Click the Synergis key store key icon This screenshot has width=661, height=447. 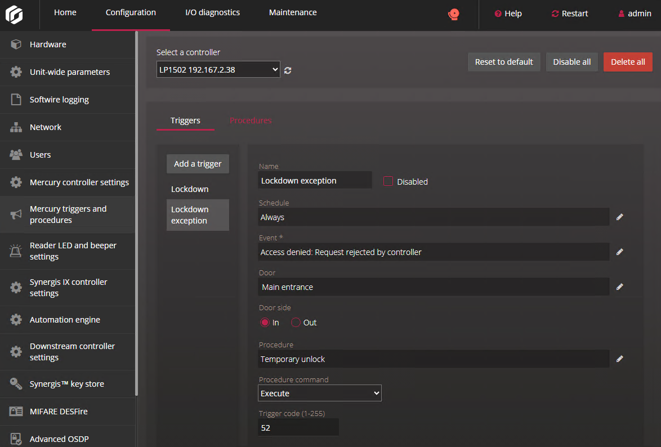click(16, 384)
